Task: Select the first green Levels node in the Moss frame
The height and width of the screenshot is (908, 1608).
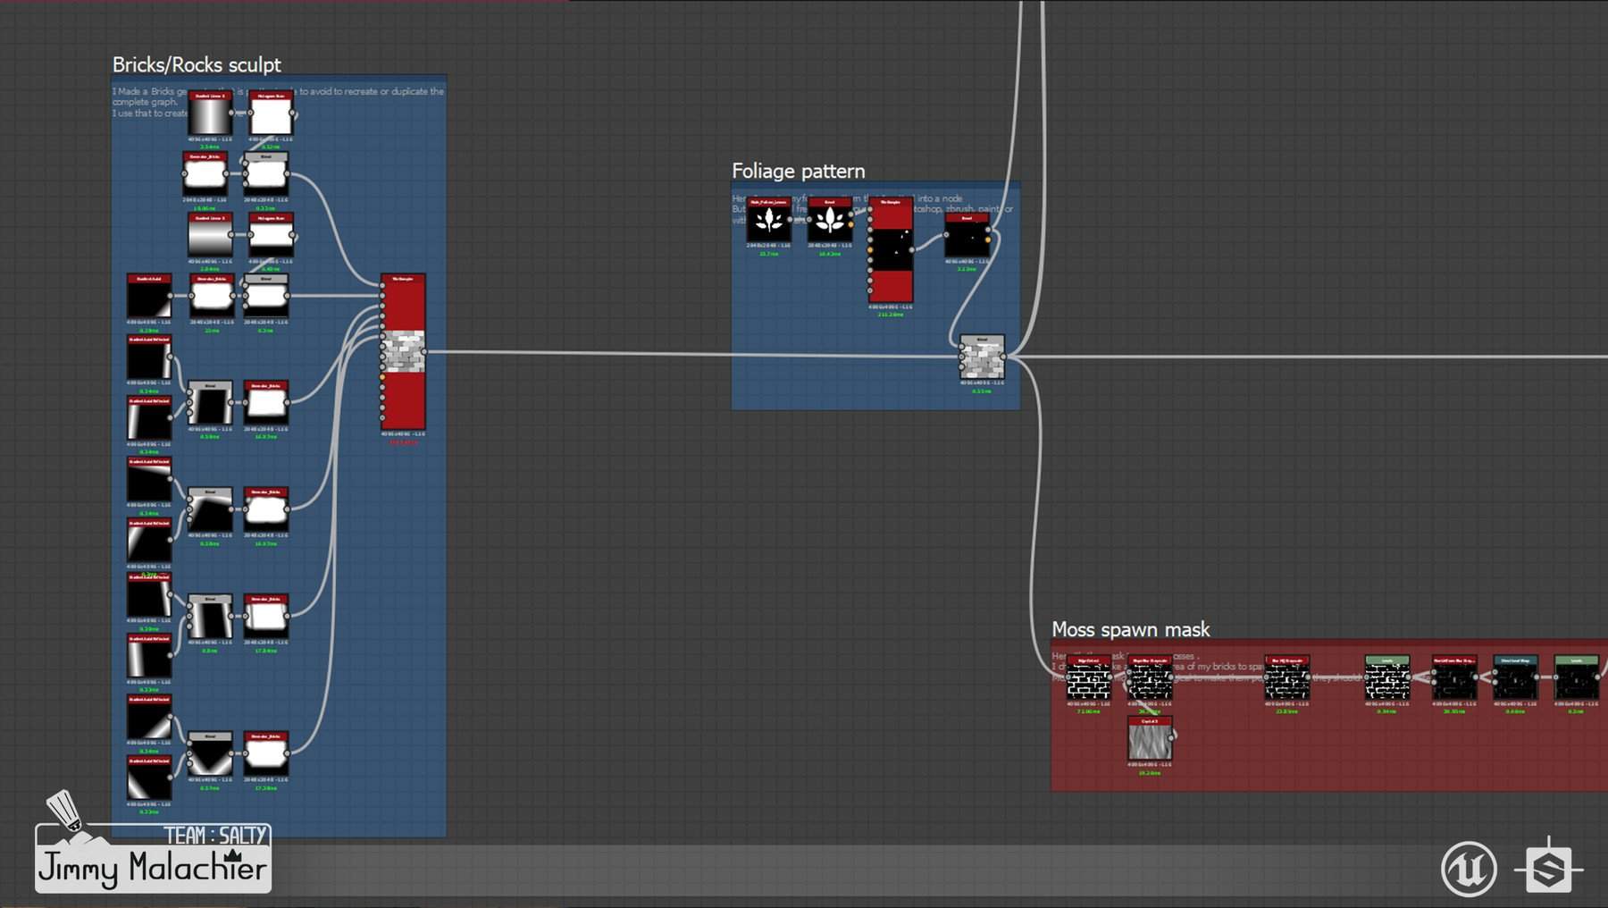Action: [x=1387, y=677]
